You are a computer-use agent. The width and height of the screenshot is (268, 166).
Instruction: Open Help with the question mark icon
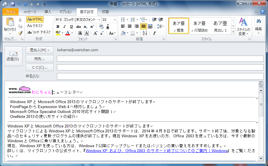(262, 12)
